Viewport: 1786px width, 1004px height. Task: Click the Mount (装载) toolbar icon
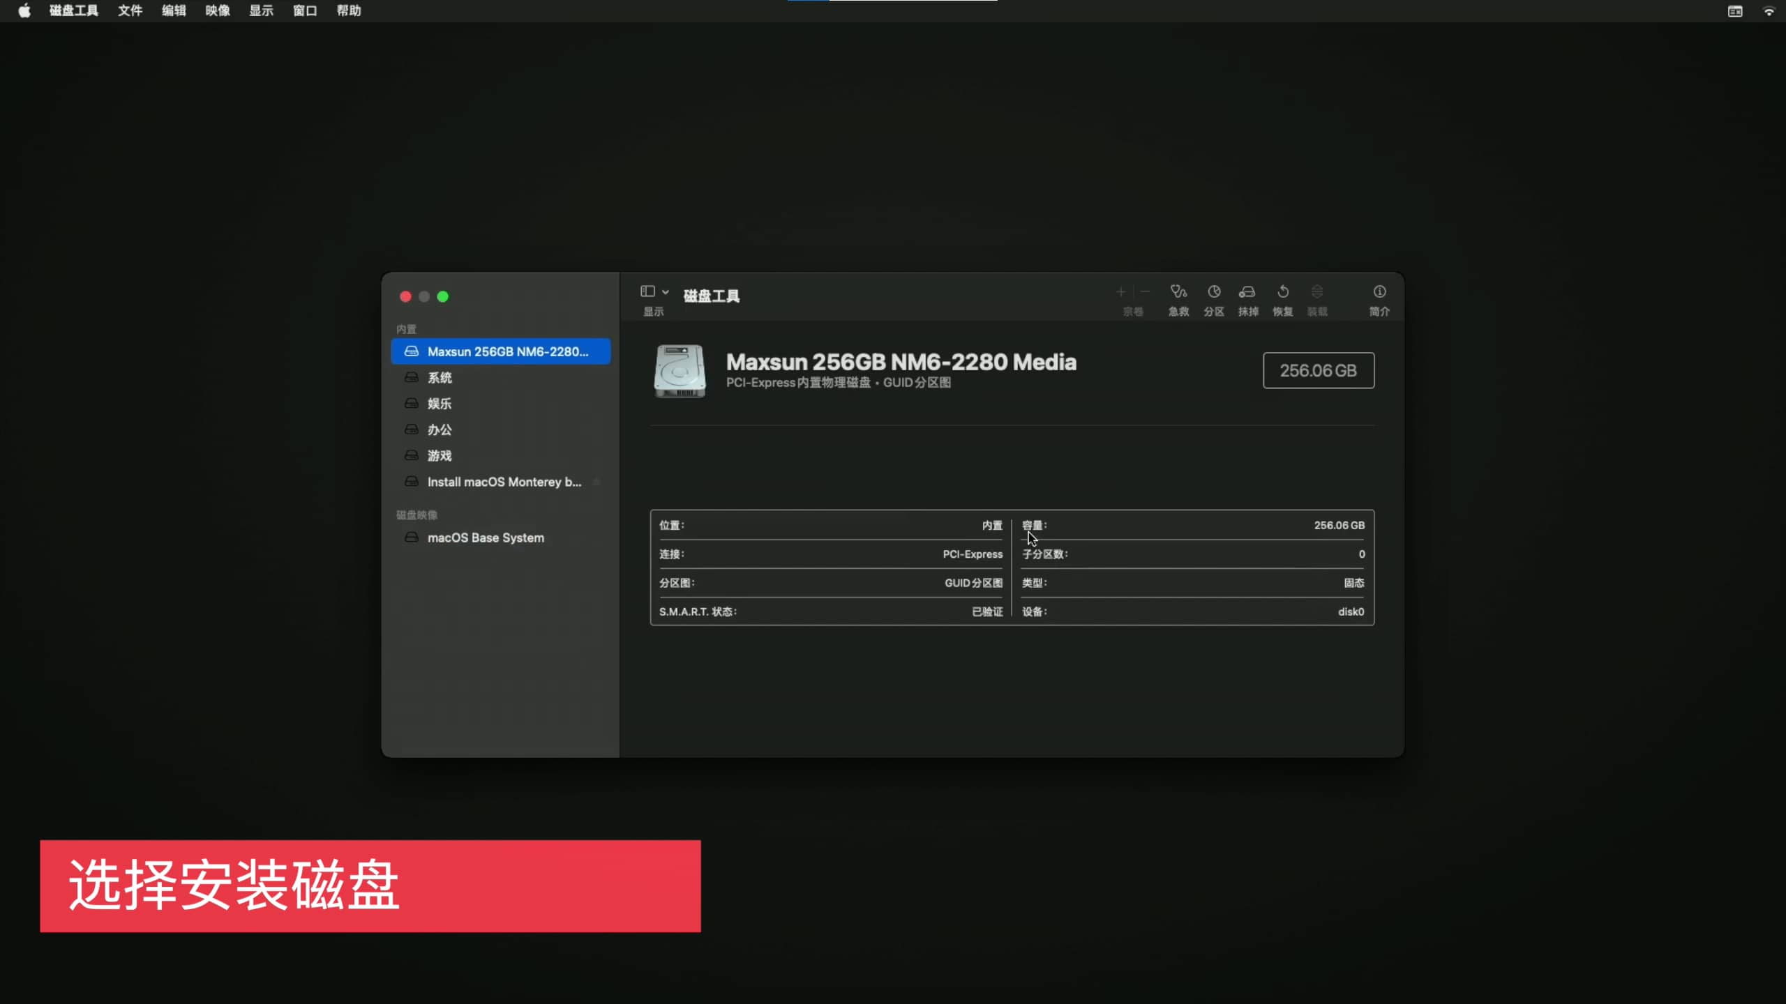click(1316, 292)
